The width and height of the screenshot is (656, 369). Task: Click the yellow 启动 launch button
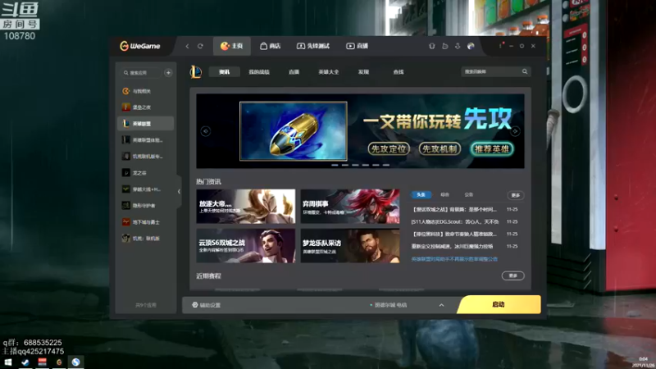coord(499,304)
